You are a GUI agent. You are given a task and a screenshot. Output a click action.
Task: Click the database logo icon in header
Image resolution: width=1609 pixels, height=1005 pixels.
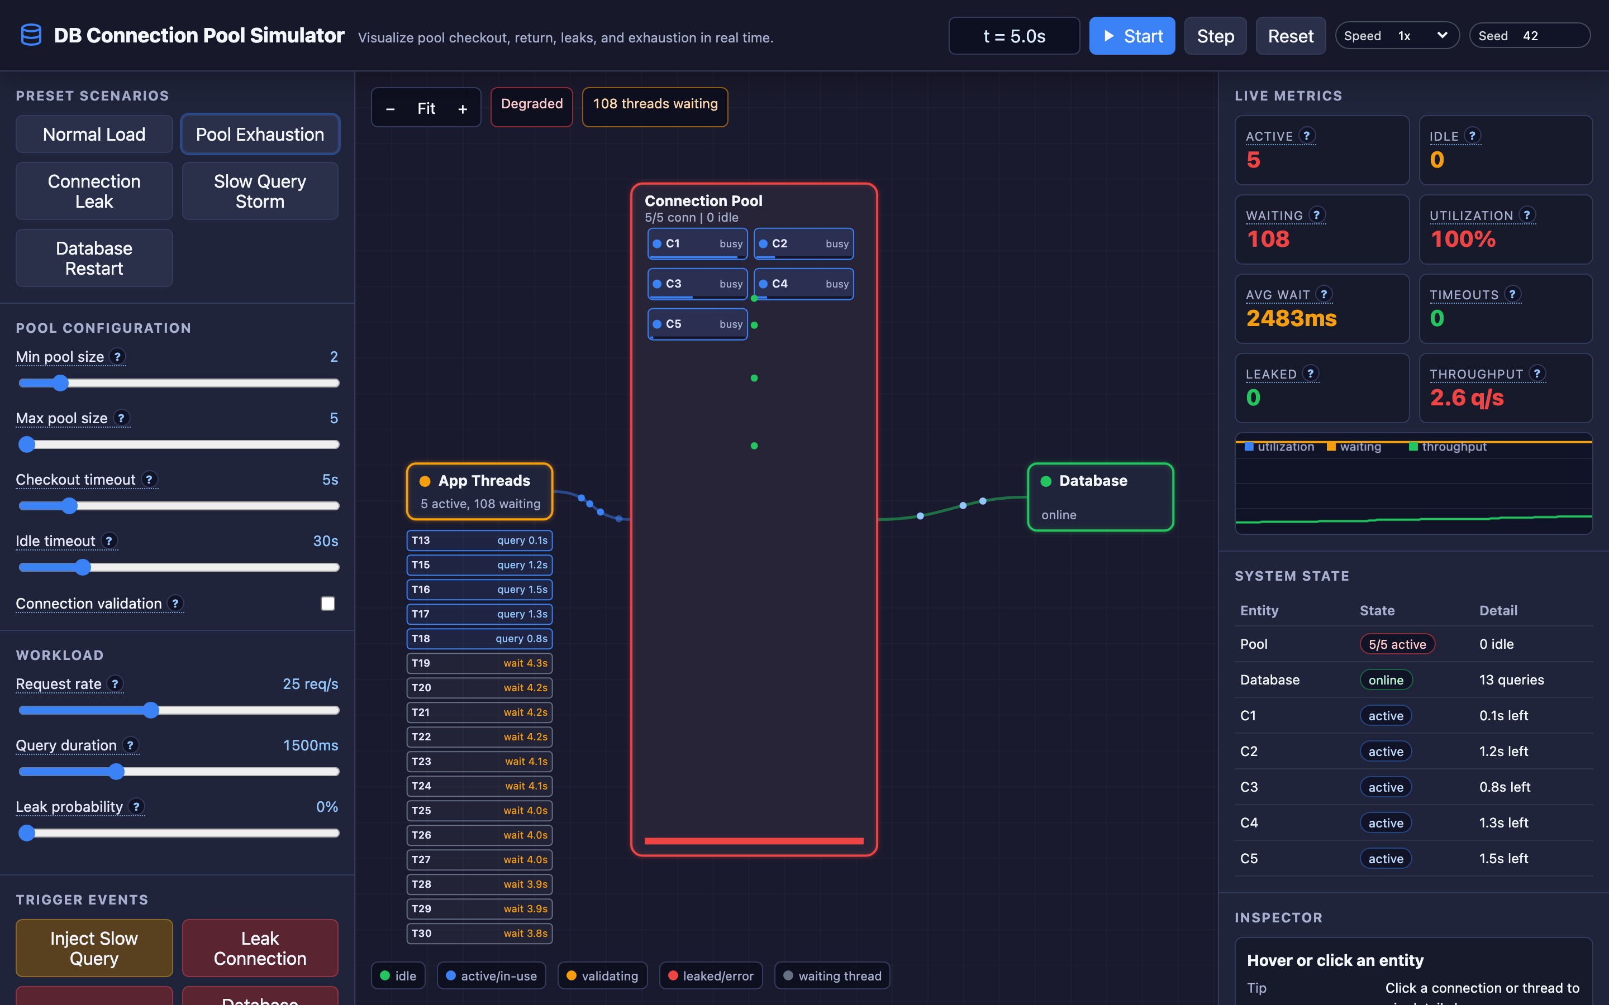coord(31,35)
